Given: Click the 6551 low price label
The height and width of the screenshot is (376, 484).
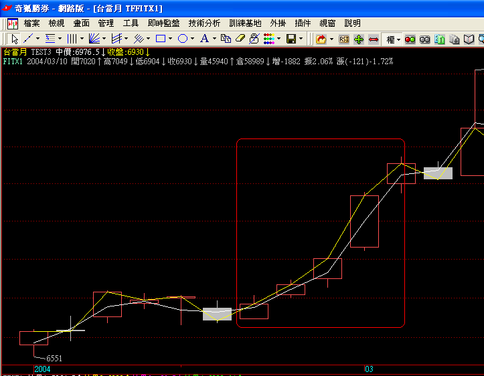Looking at the screenshot, I should click(54, 359).
